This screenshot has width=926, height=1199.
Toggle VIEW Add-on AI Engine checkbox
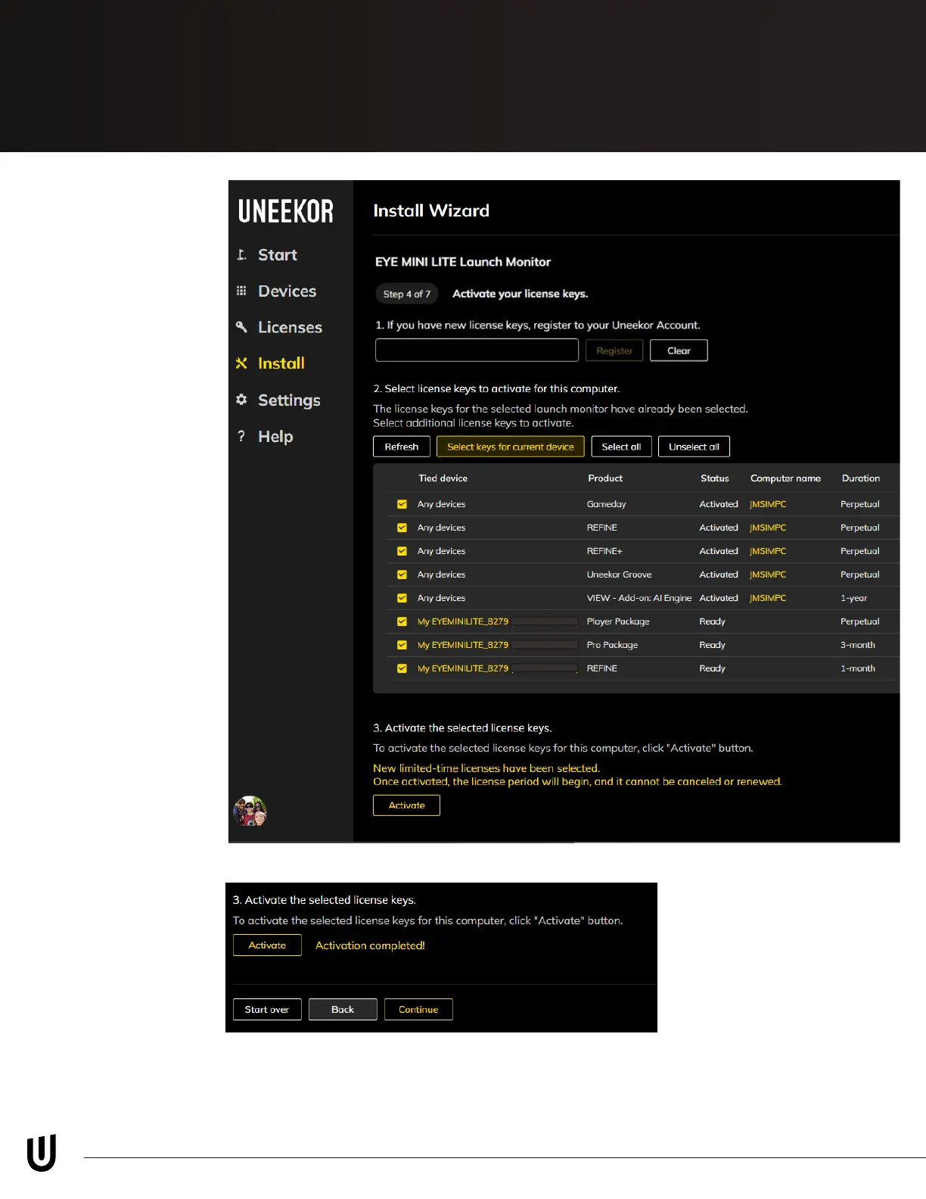pyautogui.click(x=402, y=598)
